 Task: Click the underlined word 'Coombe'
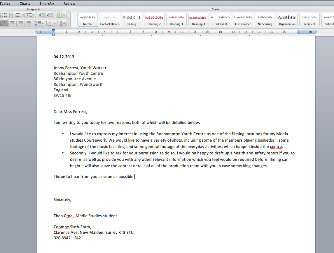(61, 227)
